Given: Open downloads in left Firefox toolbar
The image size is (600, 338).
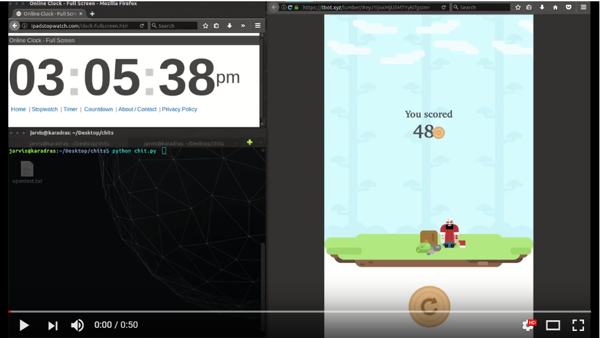Looking at the screenshot, I should pyautogui.click(x=230, y=26).
